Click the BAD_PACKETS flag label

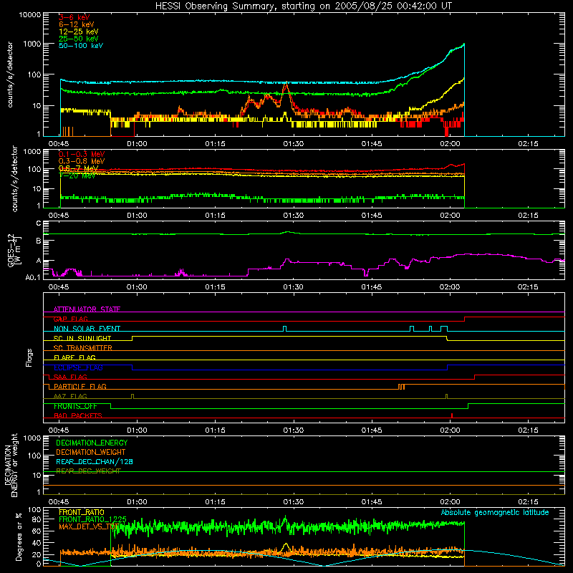coord(78,415)
